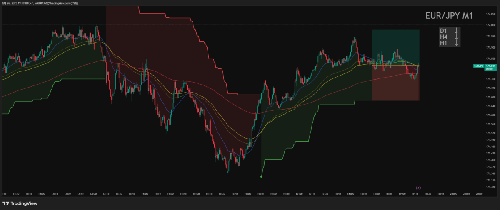Click the 171.340 price axis label
The height and width of the screenshot is (210, 500).
[491, 173]
